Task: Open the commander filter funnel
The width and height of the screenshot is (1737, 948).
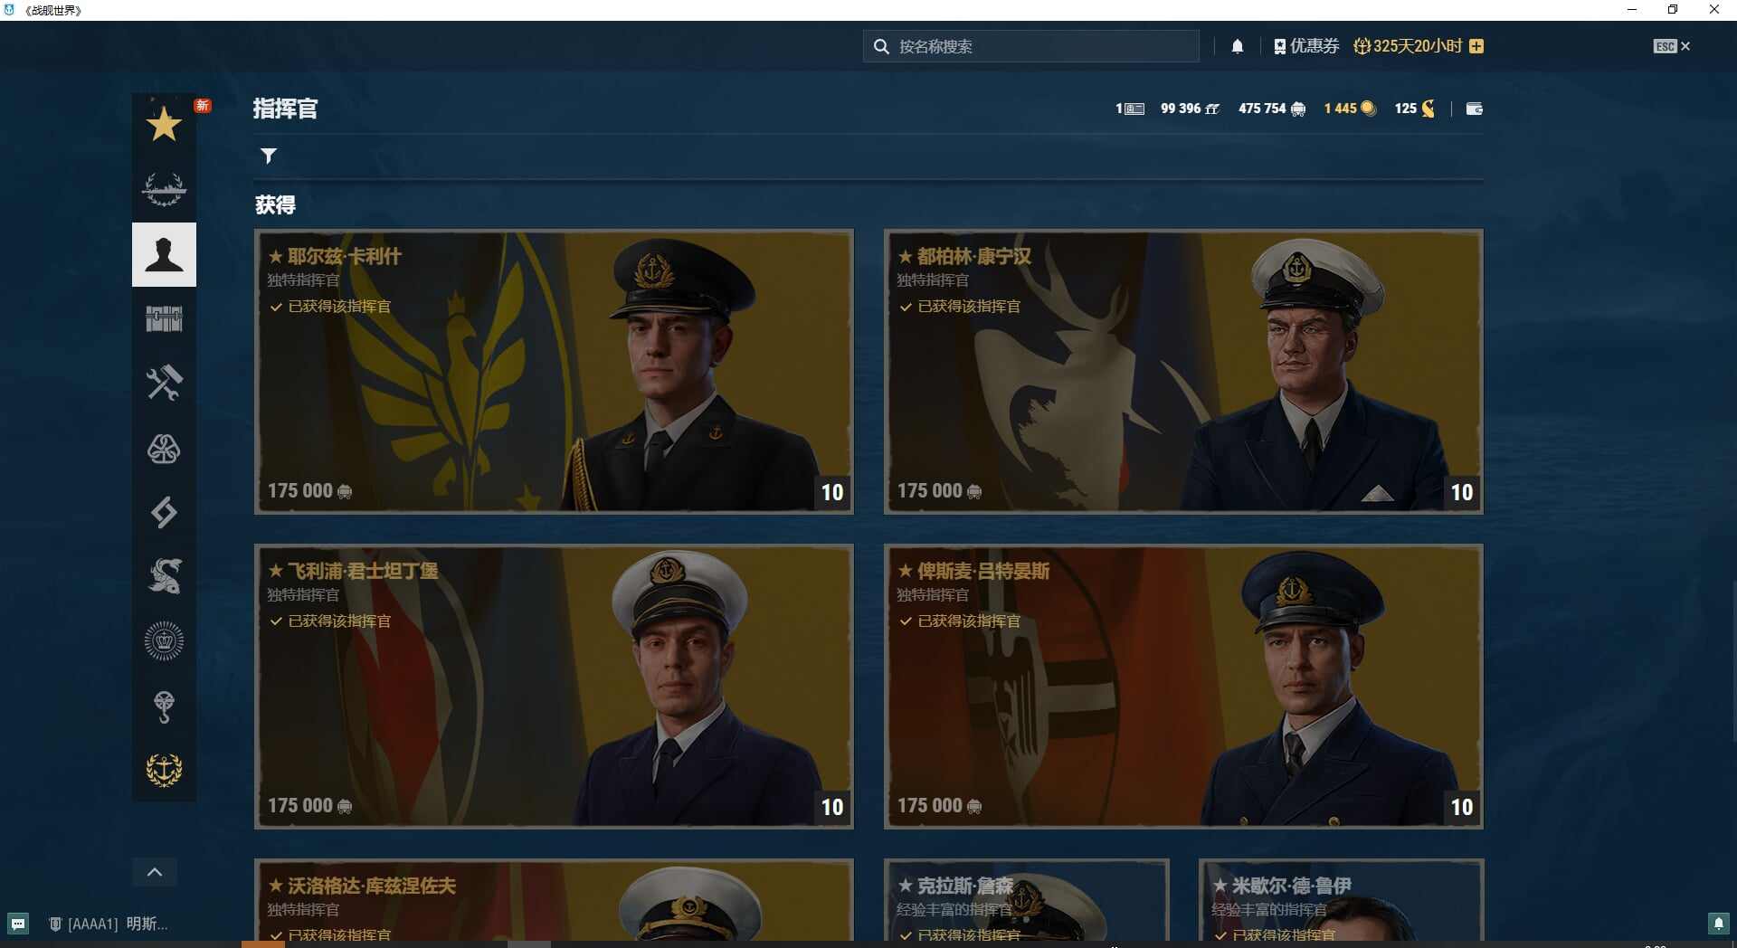Action: click(269, 156)
